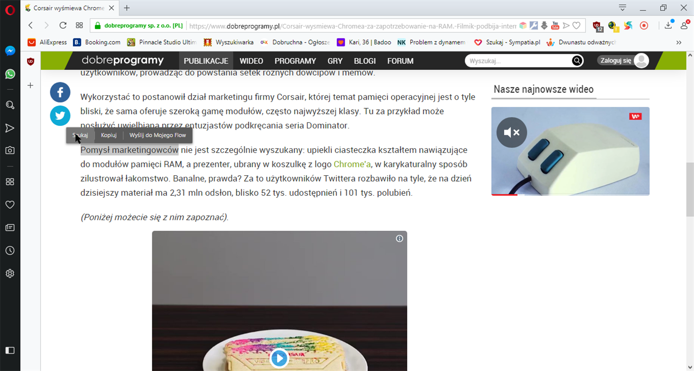This screenshot has height=371, width=694.
Task: Open WhatsApp in the Opera sidebar
Action: [10, 74]
